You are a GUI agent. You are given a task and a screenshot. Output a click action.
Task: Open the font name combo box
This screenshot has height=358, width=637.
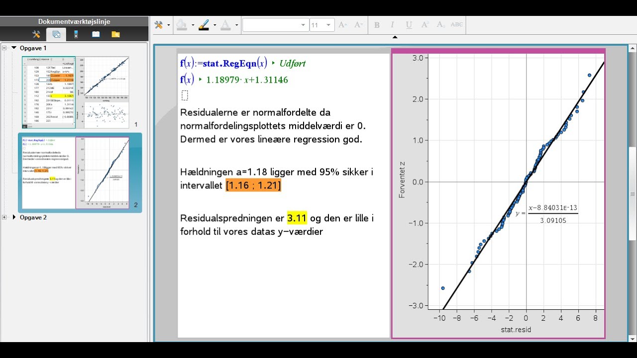click(275, 25)
